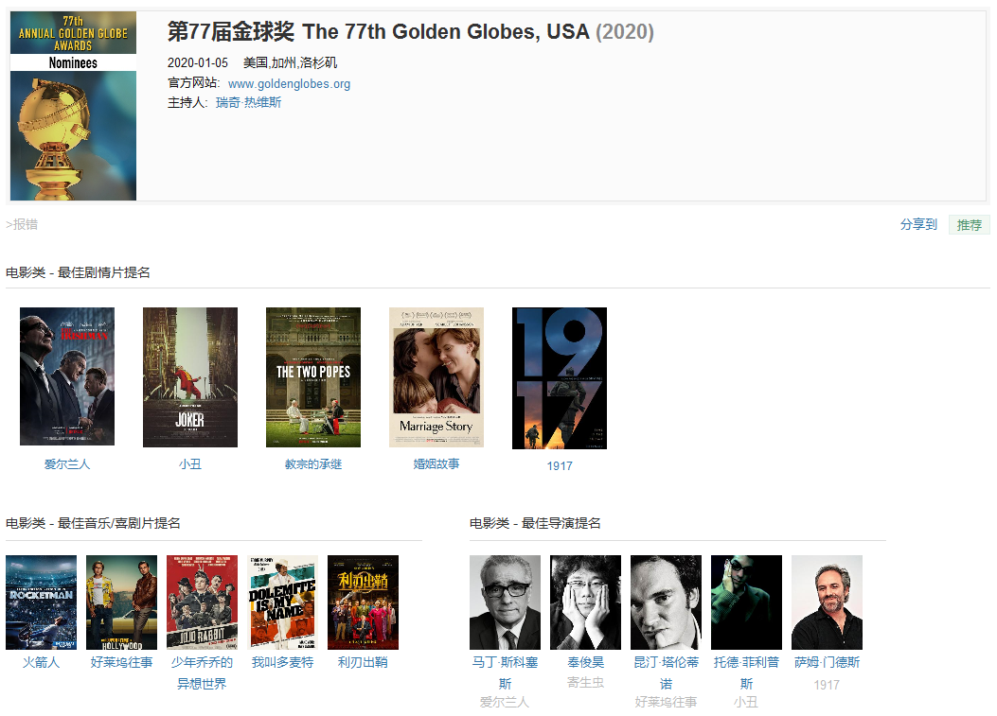
Task: Open The Two Popes poster thumbnail
Action: pyautogui.click(x=313, y=377)
